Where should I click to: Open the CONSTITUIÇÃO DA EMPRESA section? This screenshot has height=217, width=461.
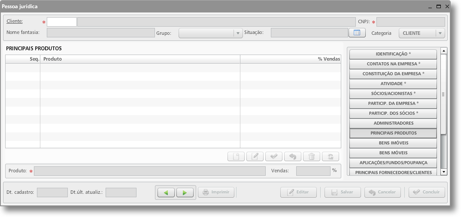point(393,74)
